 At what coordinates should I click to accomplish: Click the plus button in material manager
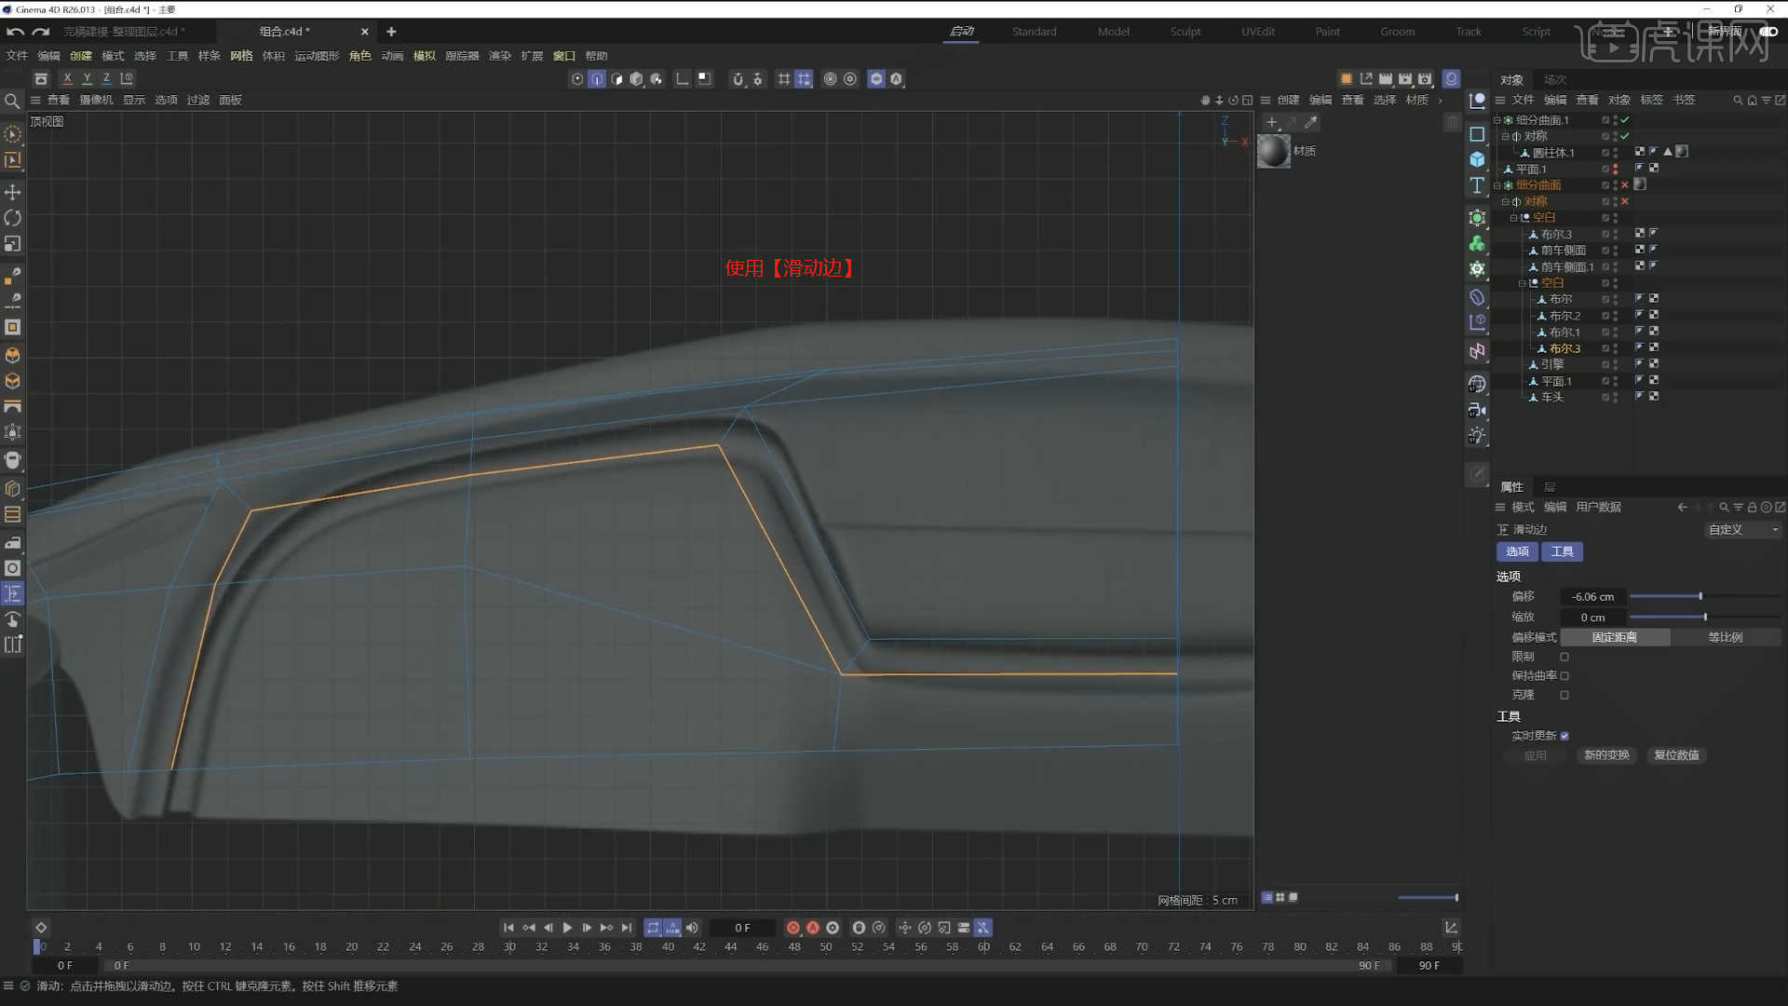[1272, 122]
